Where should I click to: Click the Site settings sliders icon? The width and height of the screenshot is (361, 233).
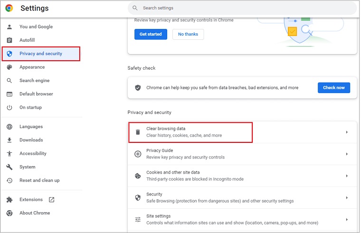pyautogui.click(x=138, y=219)
